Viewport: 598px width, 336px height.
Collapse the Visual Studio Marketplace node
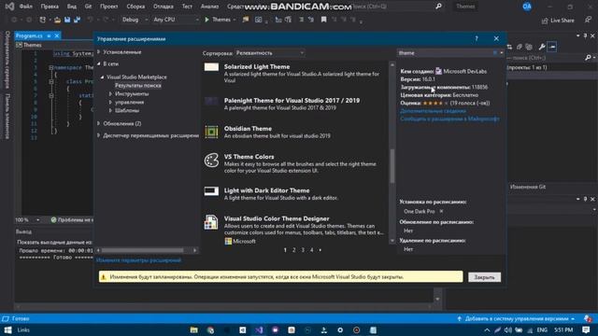[x=102, y=77]
